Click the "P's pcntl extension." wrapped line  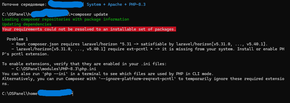(x=26, y=54)
